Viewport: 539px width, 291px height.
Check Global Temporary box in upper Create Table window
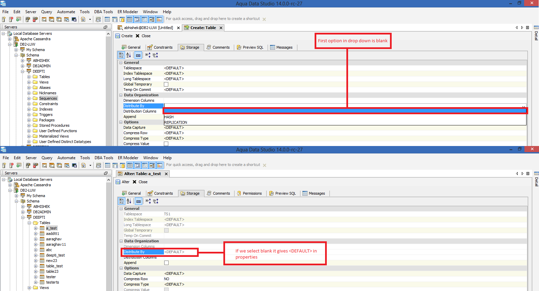pos(166,84)
